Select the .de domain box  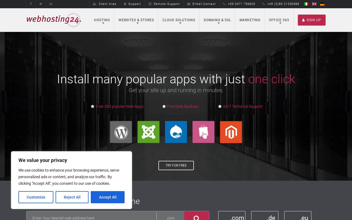click(x=265, y=216)
